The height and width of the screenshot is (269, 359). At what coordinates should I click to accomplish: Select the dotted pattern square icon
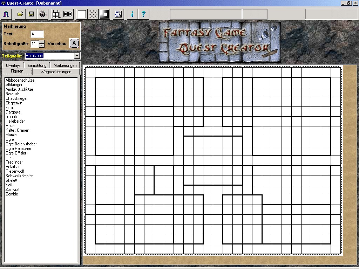[x=93, y=14]
